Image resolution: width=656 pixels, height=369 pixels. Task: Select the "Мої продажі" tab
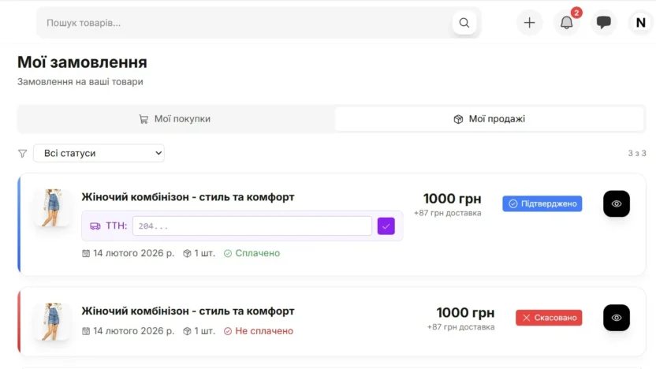click(x=489, y=119)
